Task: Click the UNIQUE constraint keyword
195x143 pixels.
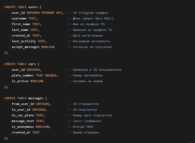Action: point(51,75)
